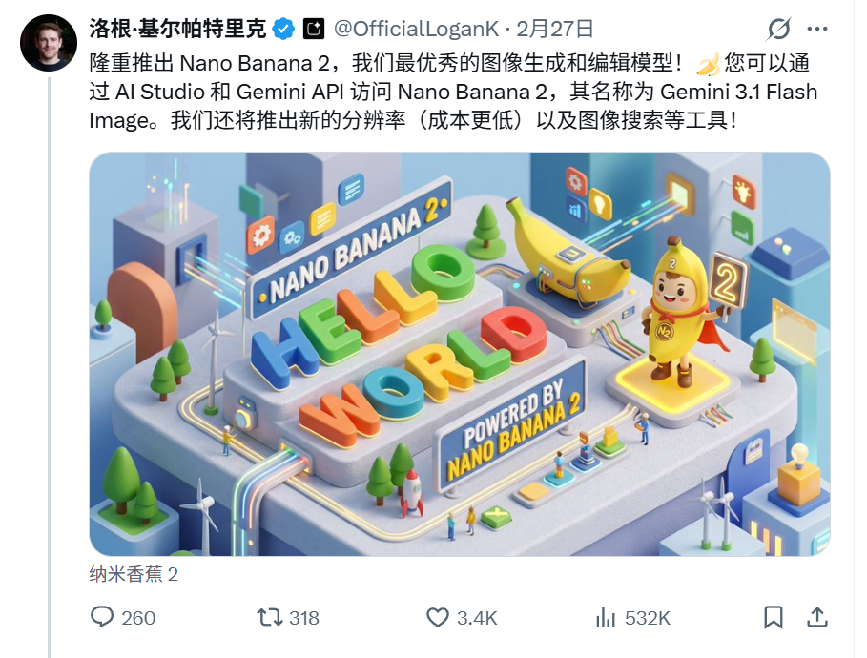This screenshot has height=658, width=867.
Task: Open the three-dot more options menu
Action: 817,29
